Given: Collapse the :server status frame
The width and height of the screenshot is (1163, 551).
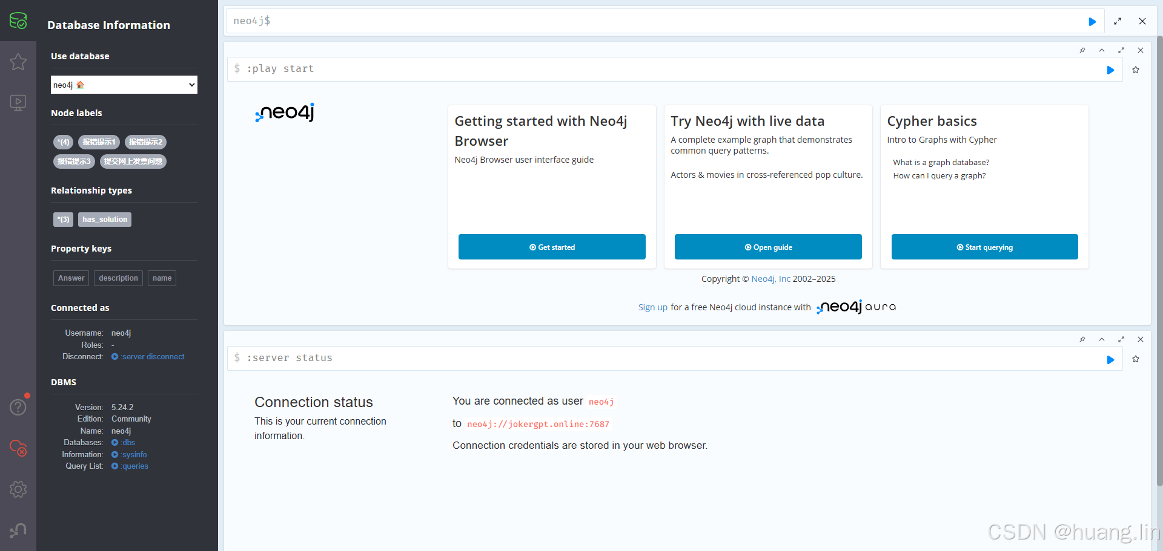Looking at the screenshot, I should pos(1102,339).
